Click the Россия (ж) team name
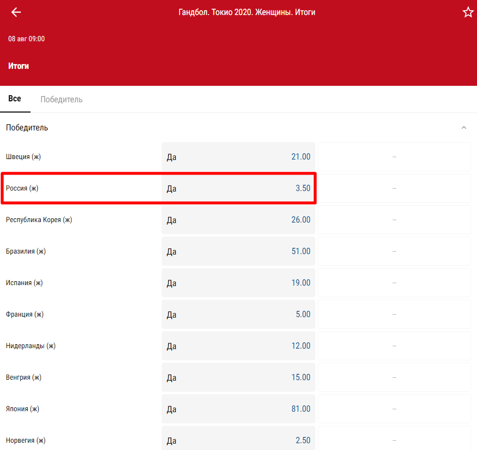This screenshot has width=477, height=450. 22,188
